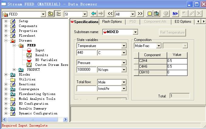Click the Ref Temperature button
This screenshot has width=206, height=129.
click(x=172, y=32)
